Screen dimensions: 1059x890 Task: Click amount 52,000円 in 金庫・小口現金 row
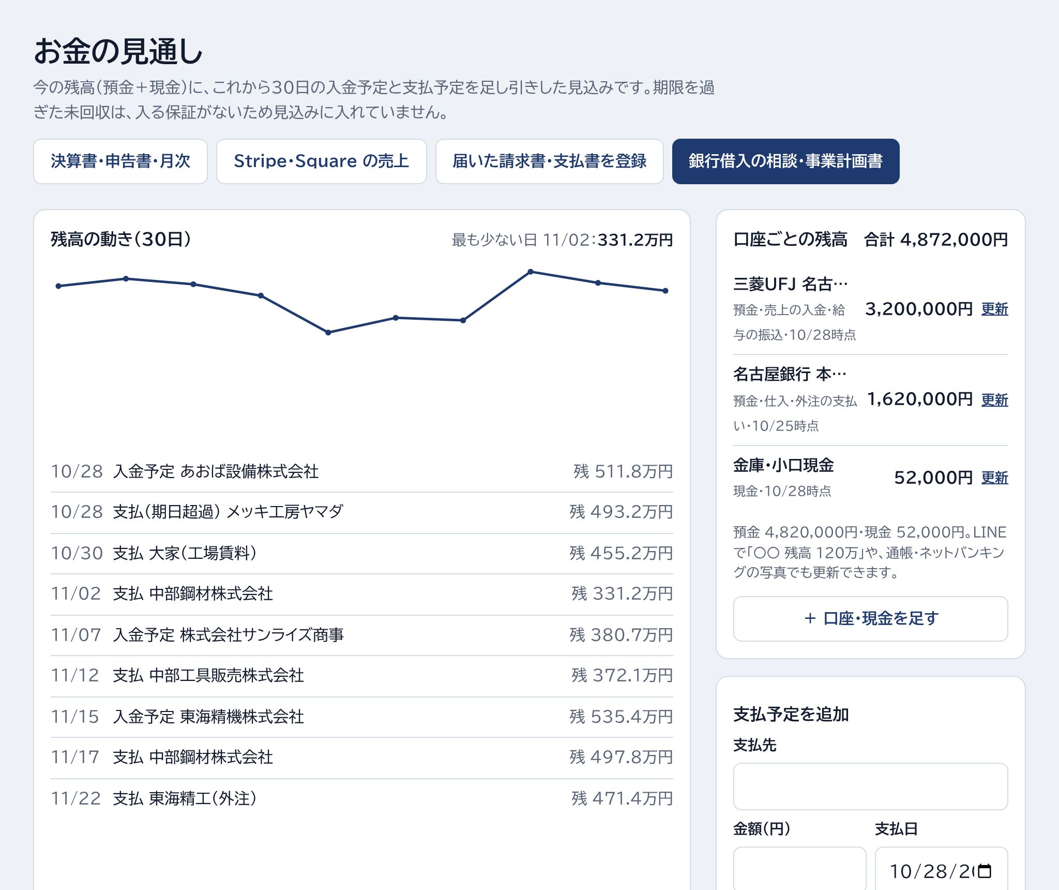[x=933, y=478]
